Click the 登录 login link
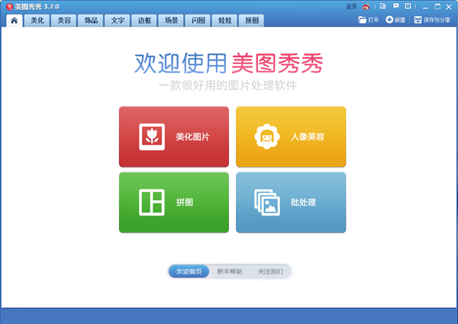This screenshot has height=324, width=458. [351, 6]
